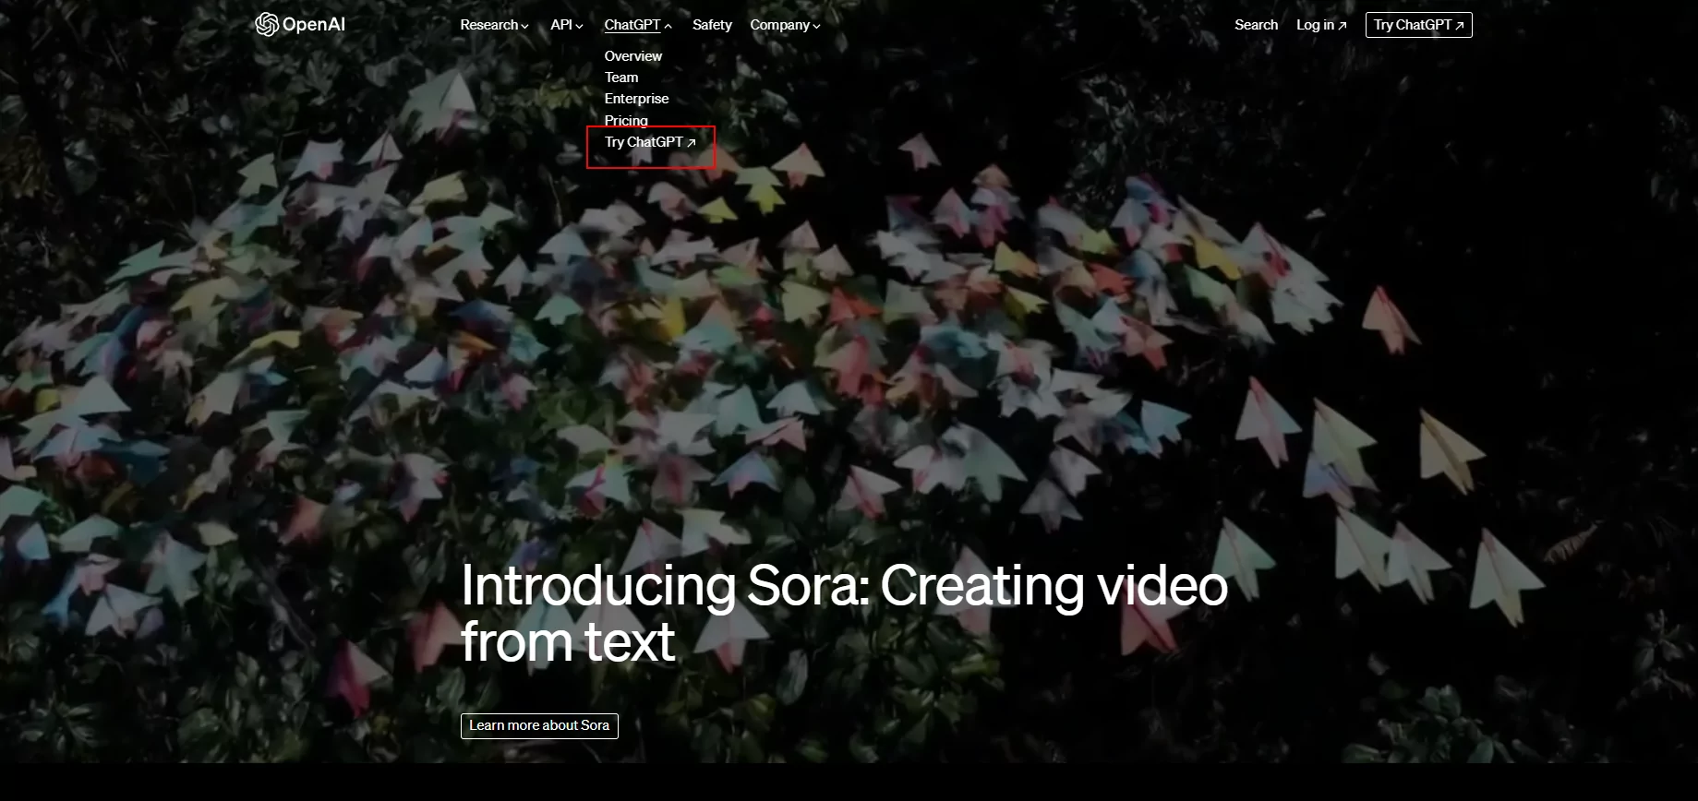Open the Company dropdown menu

click(x=780, y=25)
